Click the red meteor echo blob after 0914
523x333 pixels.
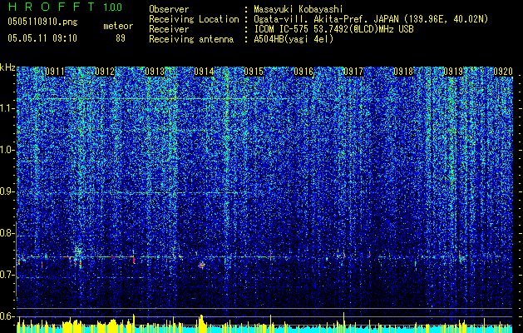tap(201, 266)
